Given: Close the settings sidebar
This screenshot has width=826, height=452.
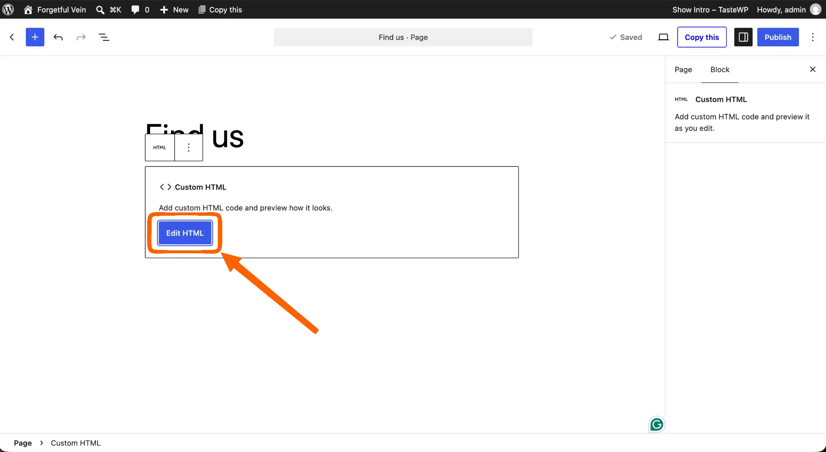Looking at the screenshot, I should coord(813,69).
